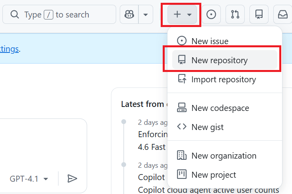Select New organization menu item

[x=224, y=155]
